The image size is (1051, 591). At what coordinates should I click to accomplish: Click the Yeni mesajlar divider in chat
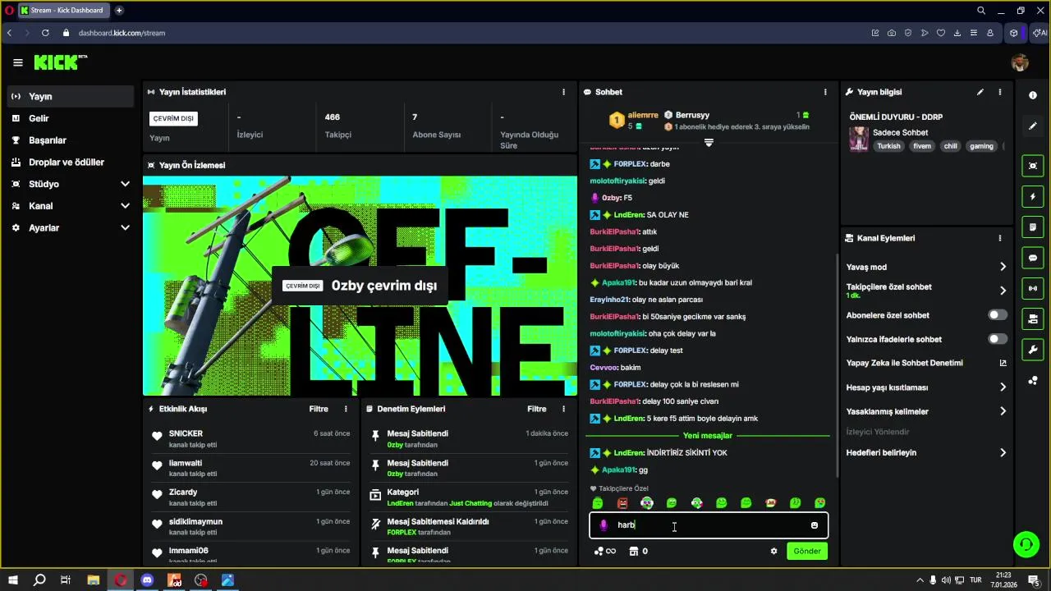tap(707, 436)
